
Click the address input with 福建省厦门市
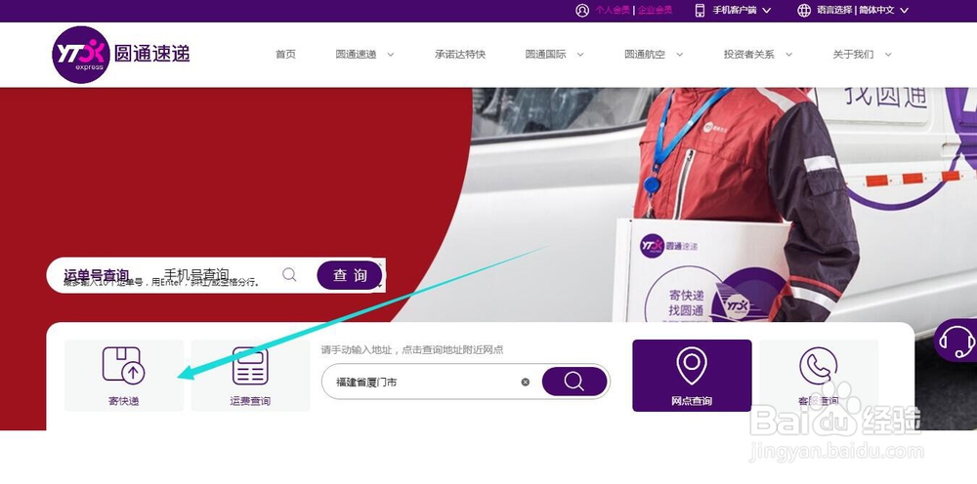point(465,382)
